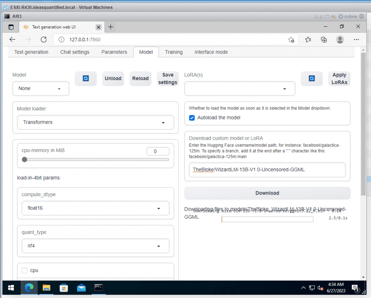Viewport: 371px width, 298px height.
Task: Switch to the Interface mode tab
Action: 211,52
